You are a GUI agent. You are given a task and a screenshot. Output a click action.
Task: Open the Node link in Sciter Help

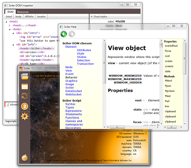[69, 67]
